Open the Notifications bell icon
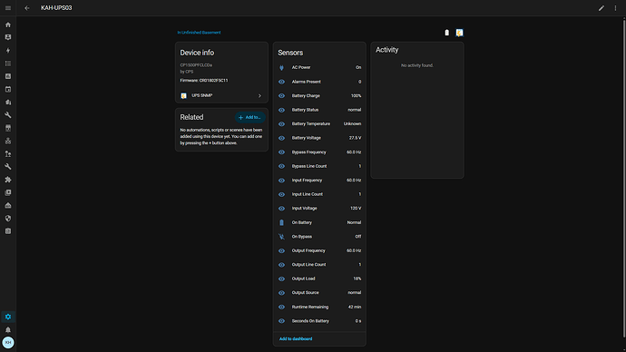 click(x=8, y=329)
